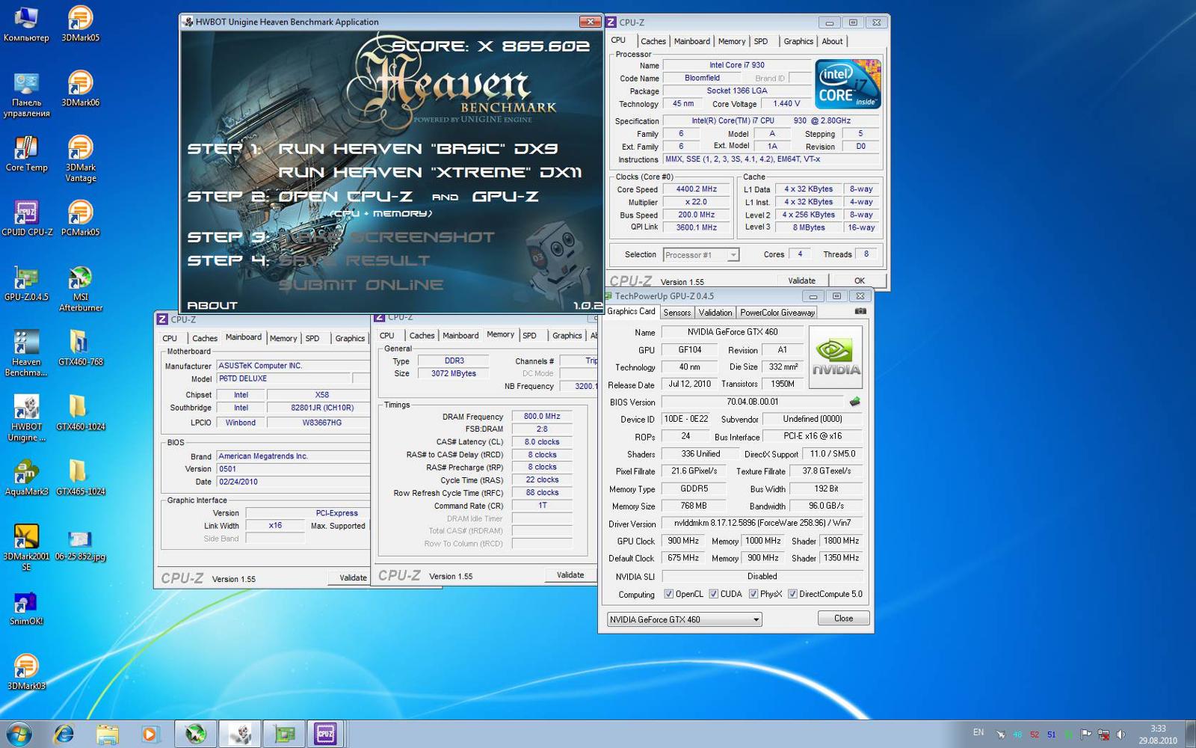Image resolution: width=1196 pixels, height=748 pixels.
Task: Open the CPU-Z taskbar button
Action: (x=325, y=734)
